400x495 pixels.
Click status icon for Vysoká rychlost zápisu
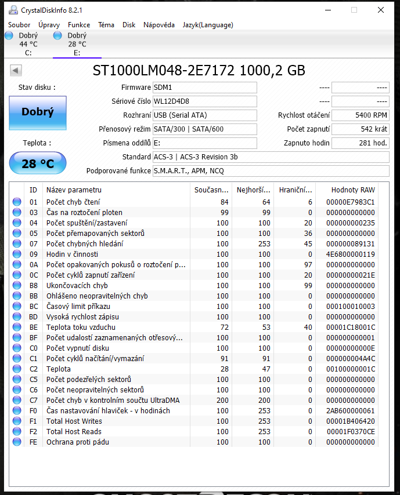17,316
